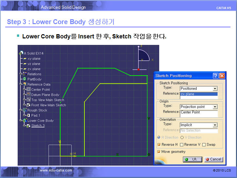Click the PartBody gear icon
The image size is (237, 178).
coord(25,79)
